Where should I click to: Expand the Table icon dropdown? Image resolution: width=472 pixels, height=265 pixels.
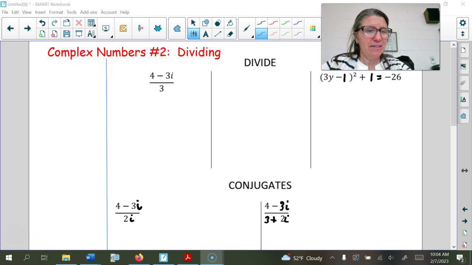95,26
